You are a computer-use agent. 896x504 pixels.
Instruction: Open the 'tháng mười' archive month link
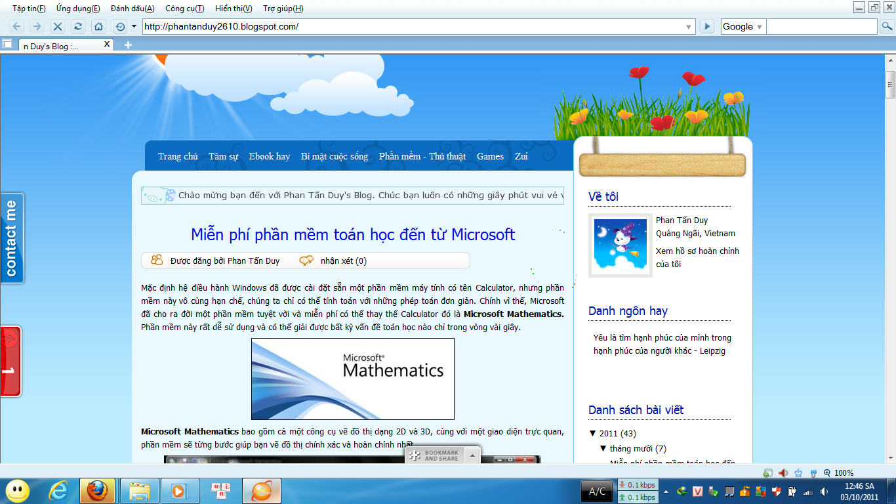click(632, 448)
